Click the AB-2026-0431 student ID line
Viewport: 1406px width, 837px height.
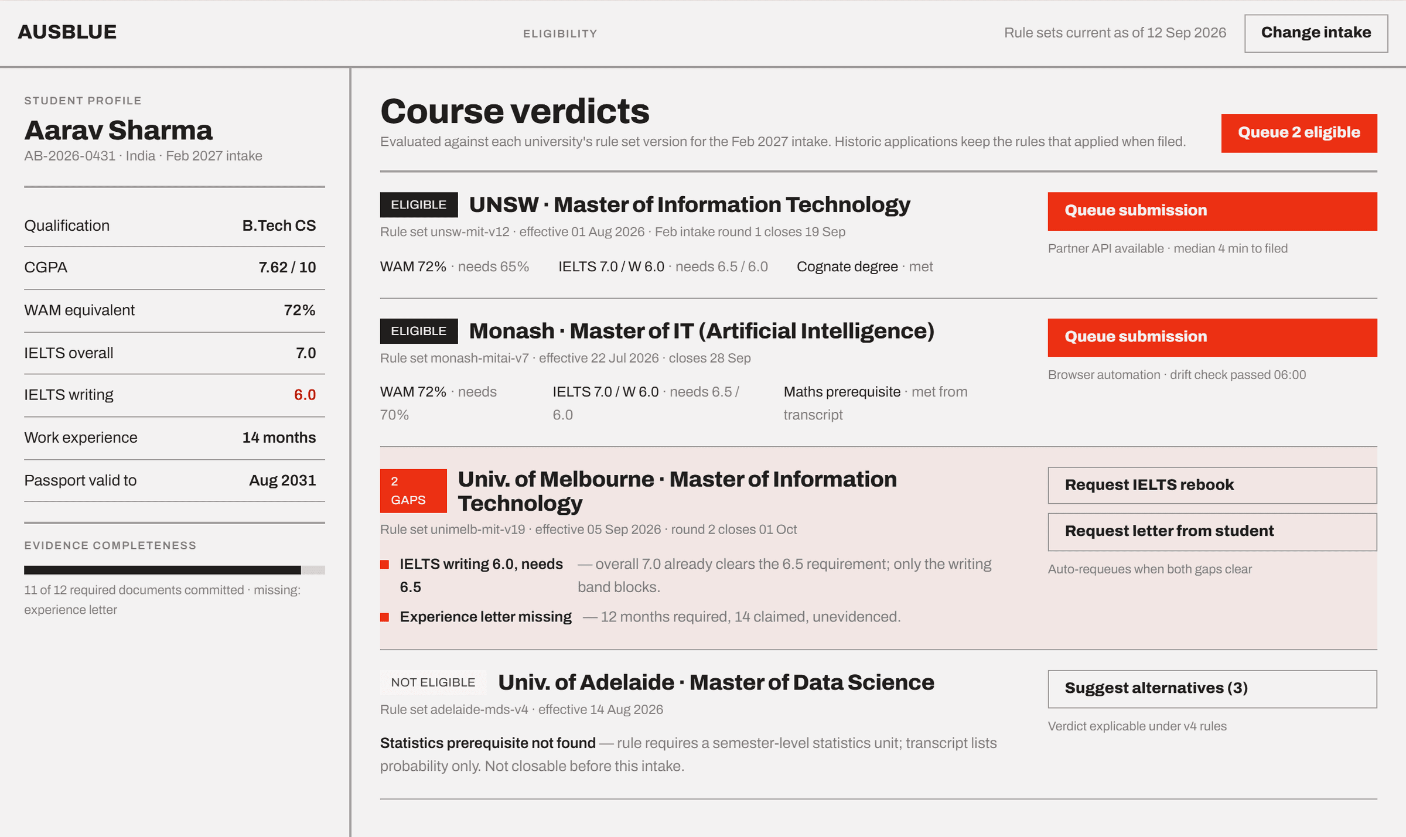click(x=143, y=156)
